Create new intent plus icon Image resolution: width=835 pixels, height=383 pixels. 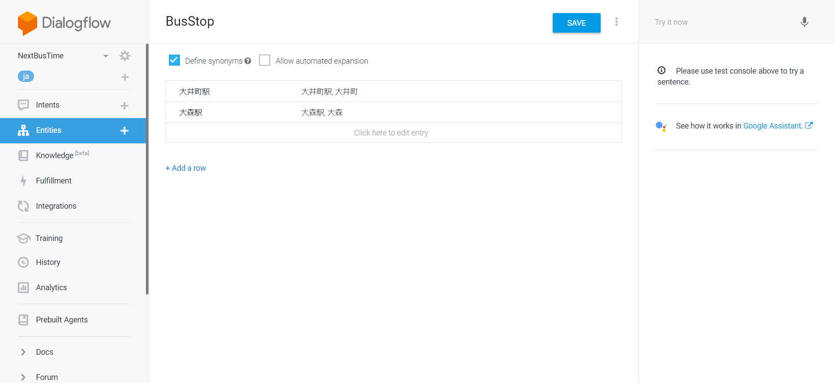(125, 105)
